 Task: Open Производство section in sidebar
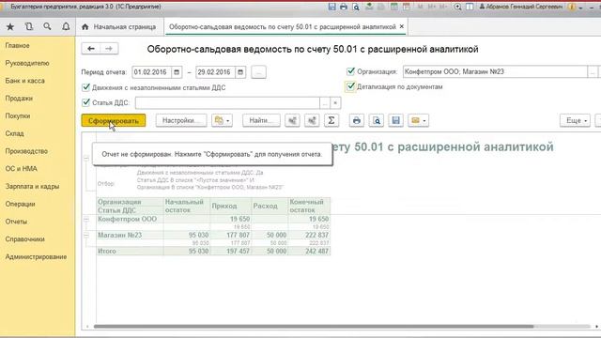pos(26,151)
